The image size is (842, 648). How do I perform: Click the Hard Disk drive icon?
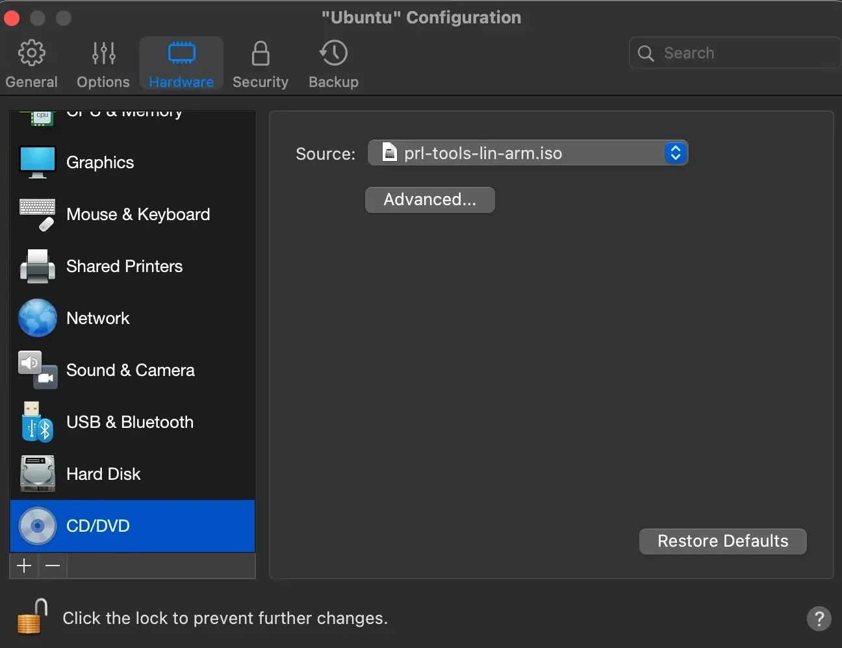click(37, 474)
